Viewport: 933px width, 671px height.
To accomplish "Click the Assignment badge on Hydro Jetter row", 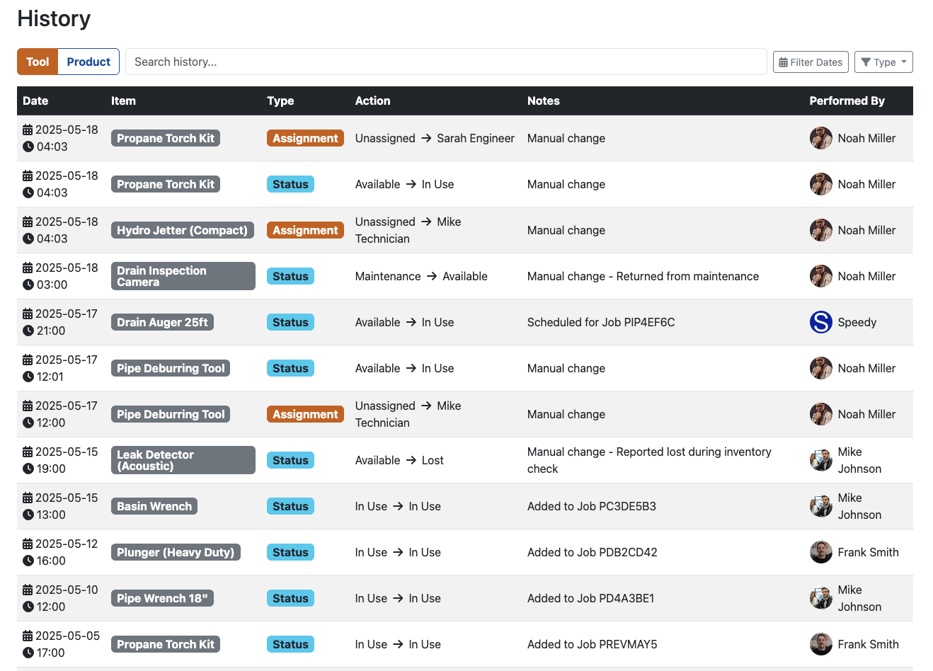I will [x=305, y=230].
